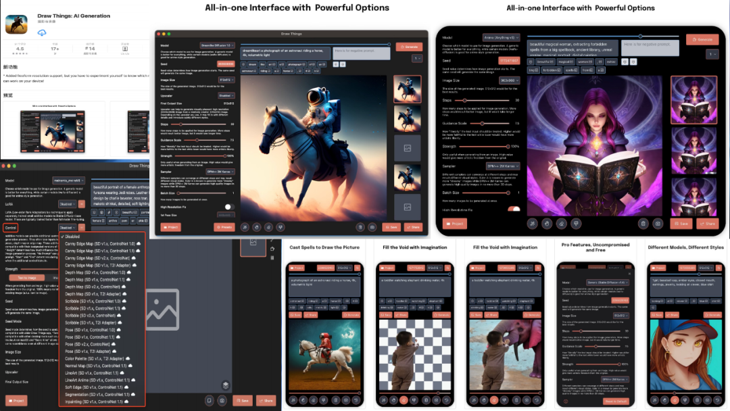The width and height of the screenshot is (730, 411).
Task: Click the beautiful magical woman prompt field
Action: click(x=573, y=49)
